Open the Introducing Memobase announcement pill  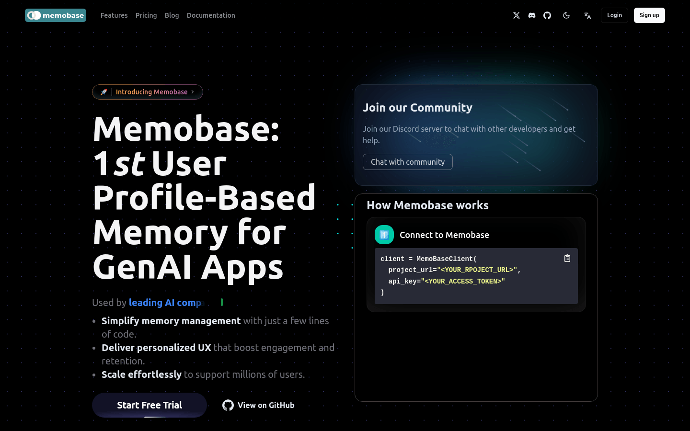coord(148,92)
